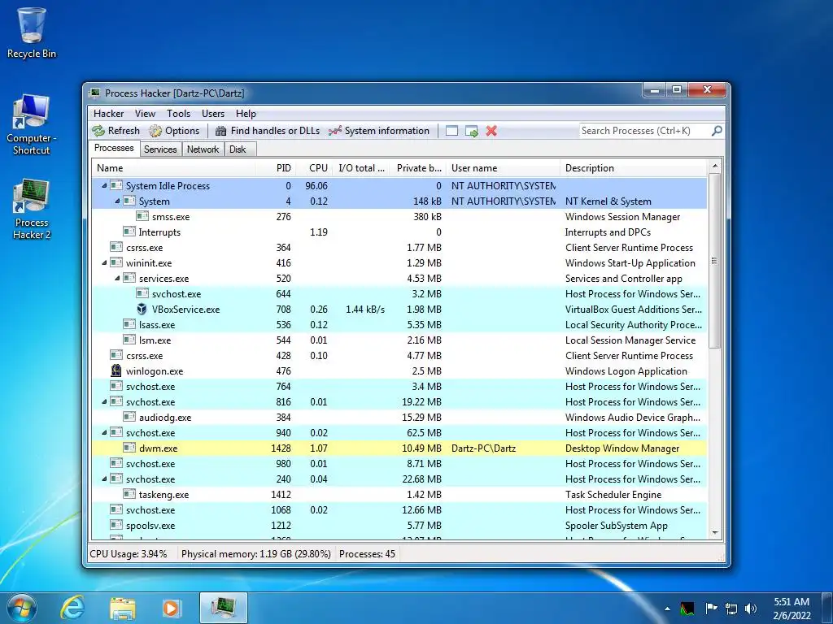Image resolution: width=833 pixels, height=624 pixels.
Task: Click the red X terminate icon
Action: point(491,131)
